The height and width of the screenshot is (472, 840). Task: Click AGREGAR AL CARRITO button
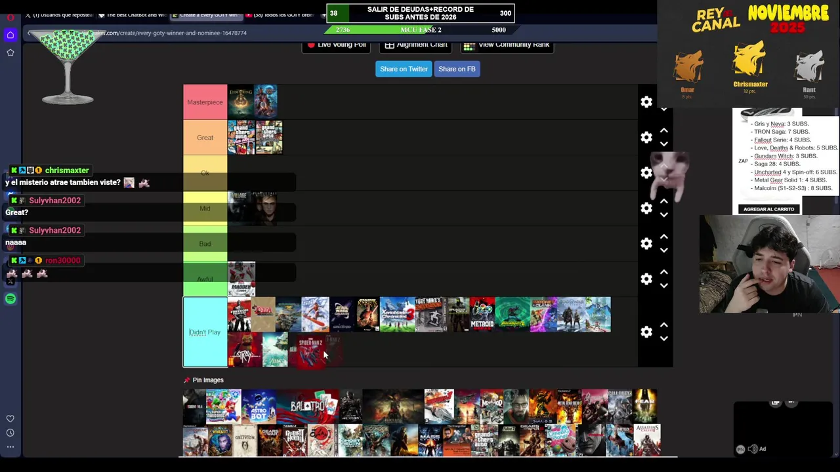pyautogui.click(x=768, y=209)
